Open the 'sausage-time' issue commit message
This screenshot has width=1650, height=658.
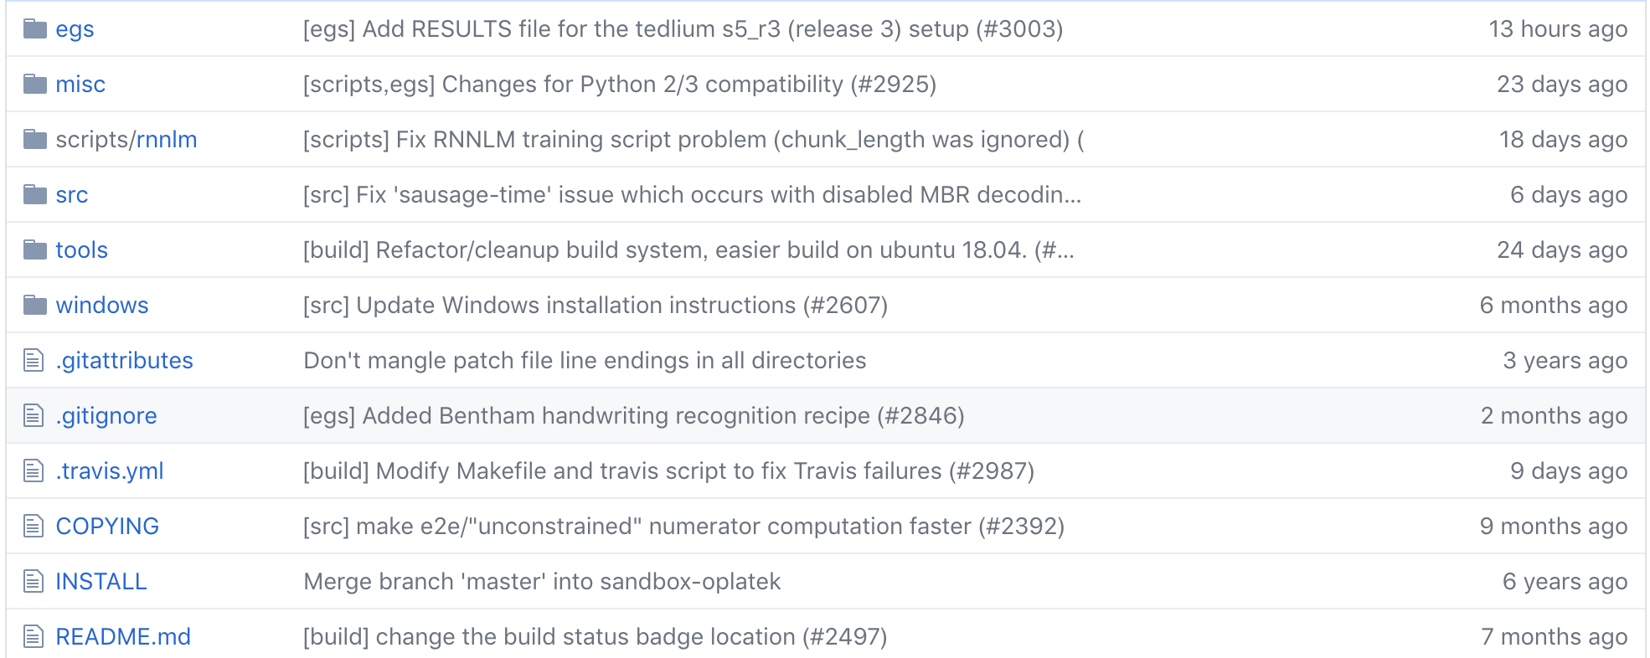click(692, 195)
